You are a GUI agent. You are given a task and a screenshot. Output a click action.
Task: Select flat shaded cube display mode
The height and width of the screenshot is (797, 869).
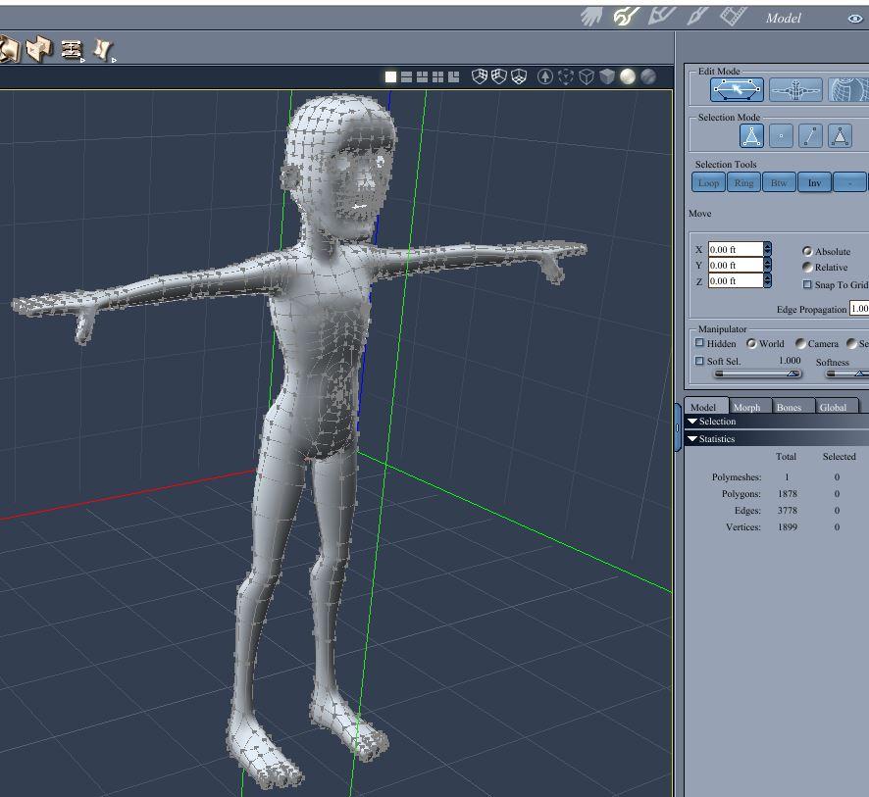(607, 76)
